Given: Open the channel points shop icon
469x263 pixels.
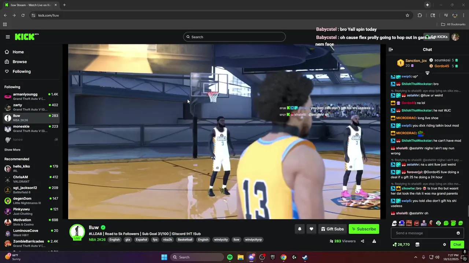Looking at the screenshot, I should tap(417, 244).
